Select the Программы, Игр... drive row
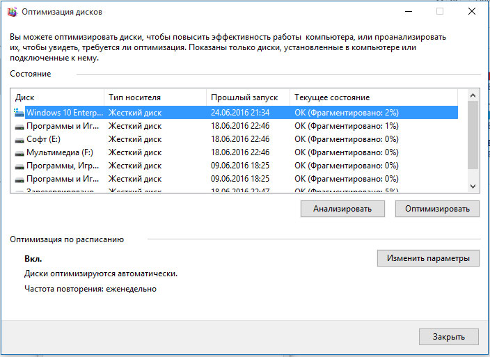The image size is (490, 357). 235,166
